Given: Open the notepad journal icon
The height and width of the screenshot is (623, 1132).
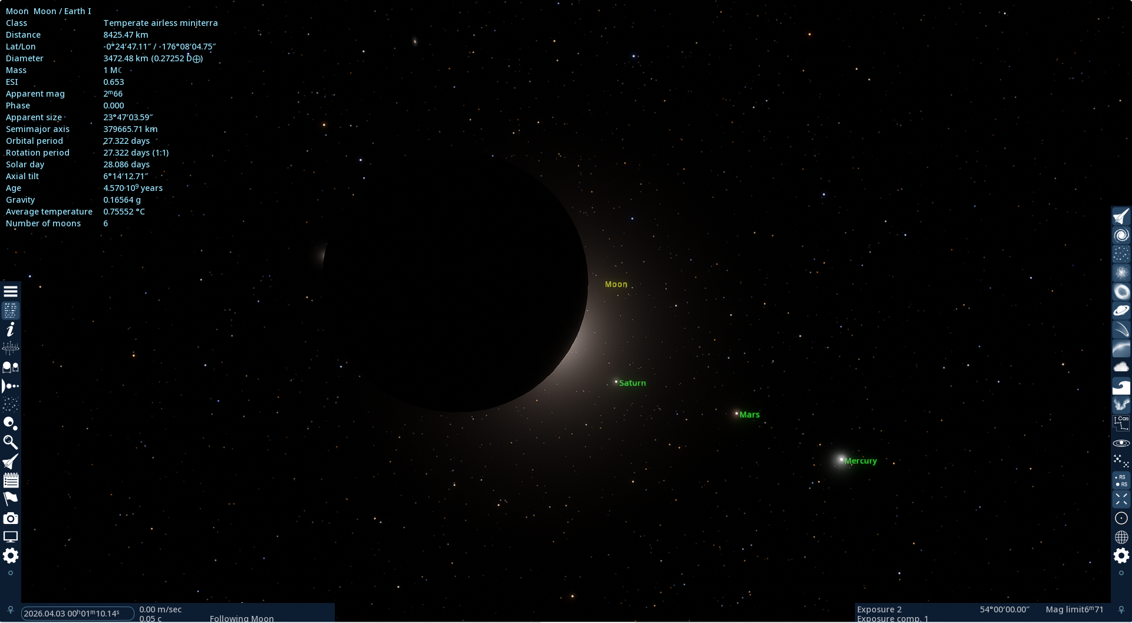Looking at the screenshot, I should (x=11, y=480).
